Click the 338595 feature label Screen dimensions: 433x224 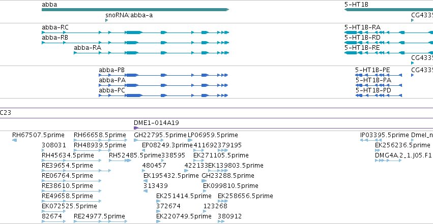point(173,155)
